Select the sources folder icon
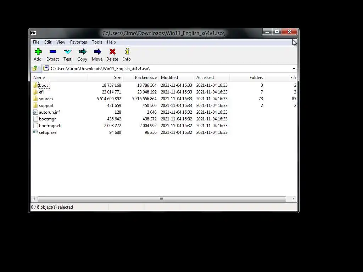Viewport: 363px width, 272px height. coord(35,98)
